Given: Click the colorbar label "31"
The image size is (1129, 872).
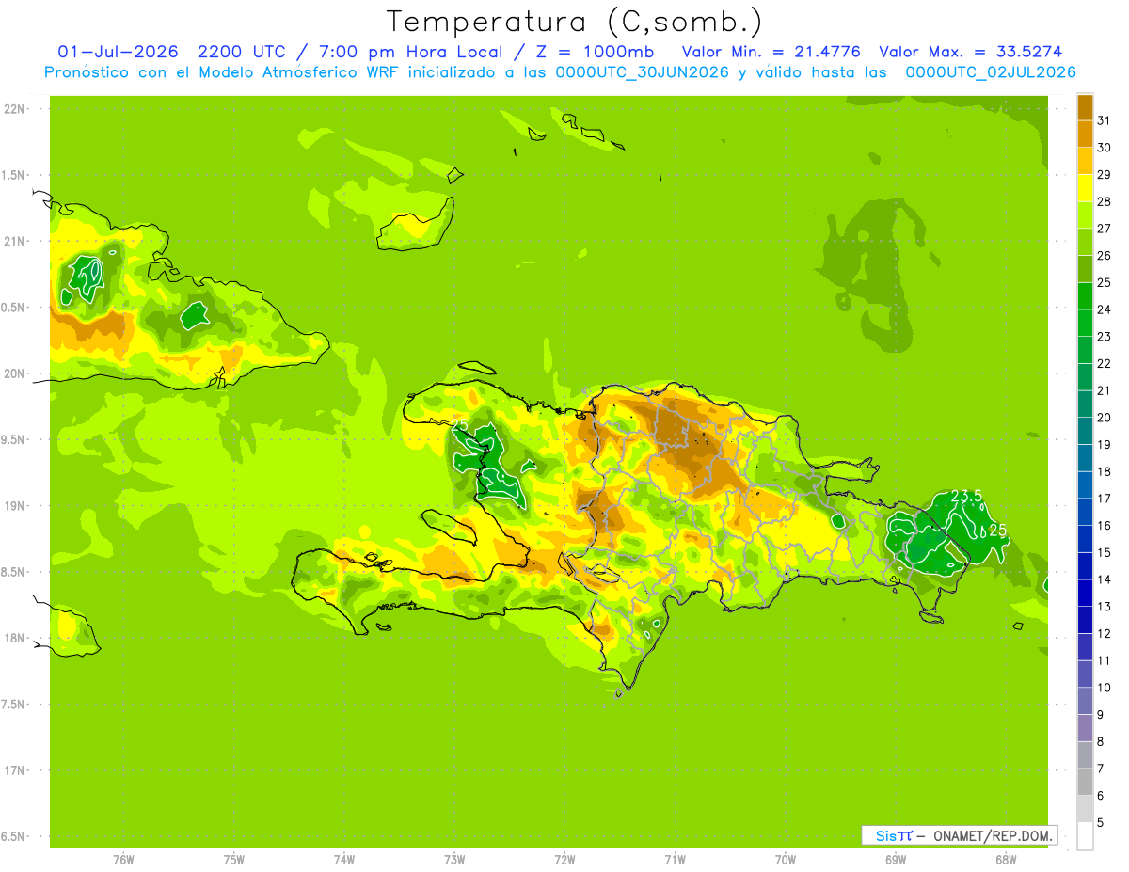Looking at the screenshot, I should point(1105,120).
